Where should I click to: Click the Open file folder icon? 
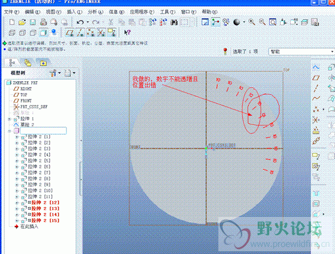tap(22, 22)
